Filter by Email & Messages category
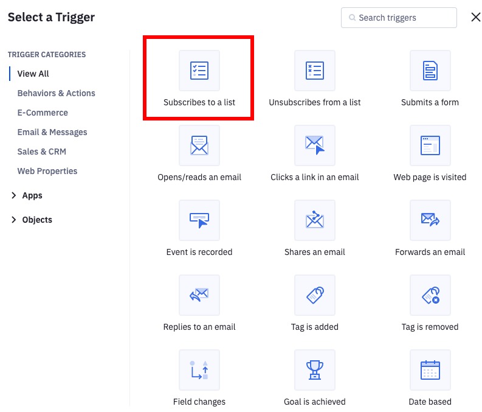The width and height of the screenshot is (482, 412). coord(52,132)
